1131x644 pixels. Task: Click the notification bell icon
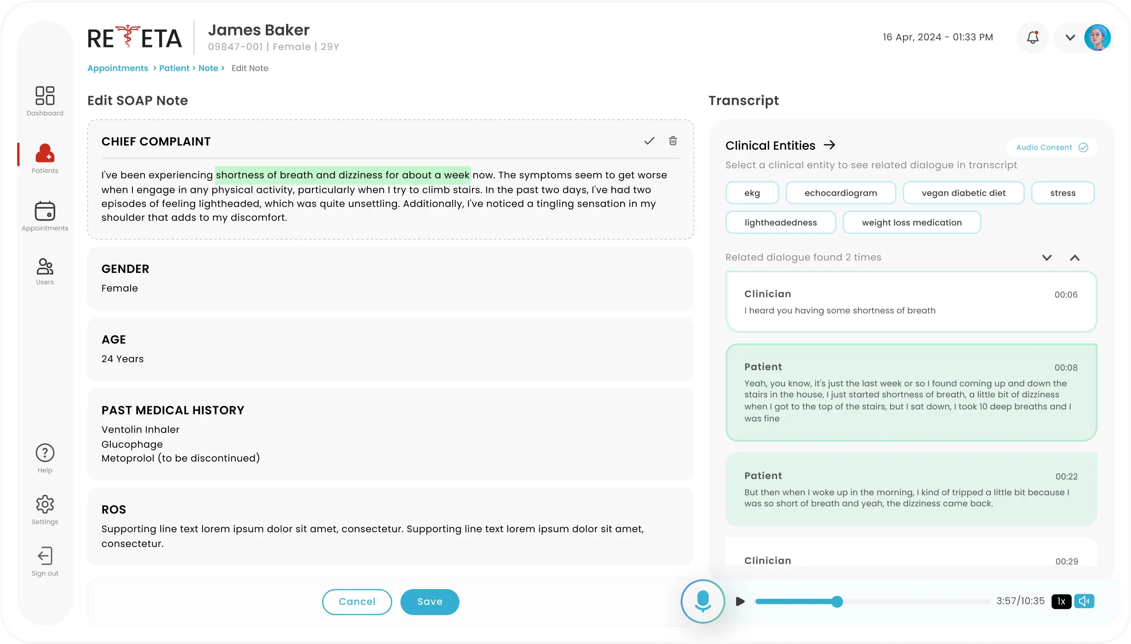[1033, 37]
